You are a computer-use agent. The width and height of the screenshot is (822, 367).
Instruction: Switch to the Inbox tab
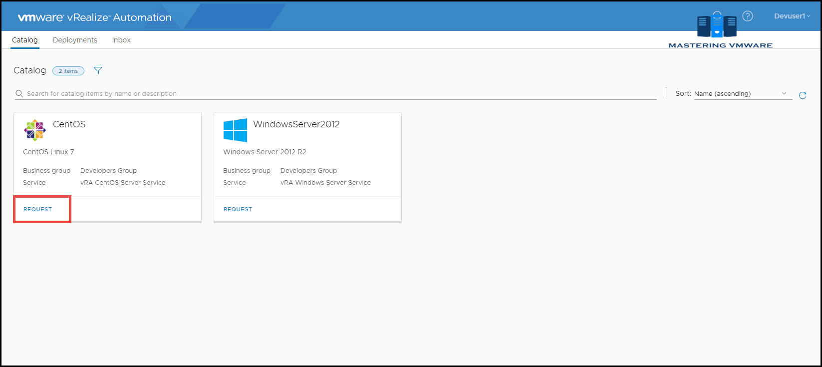(121, 40)
